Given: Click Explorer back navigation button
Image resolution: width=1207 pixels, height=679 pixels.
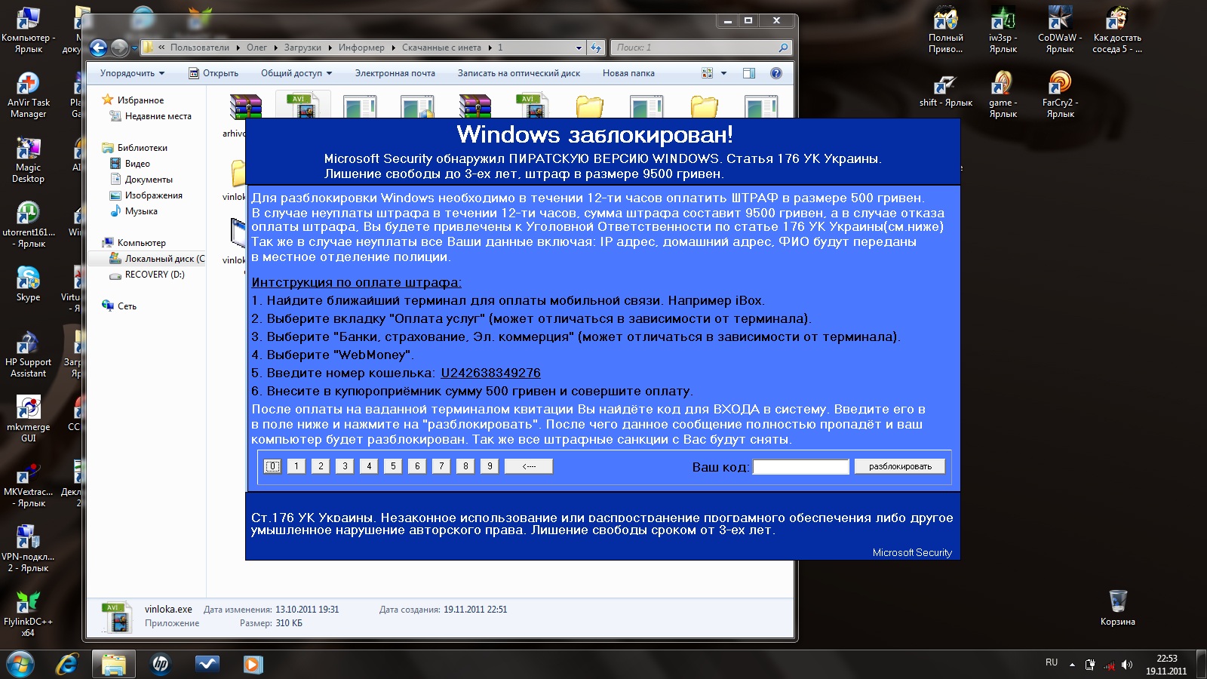Looking at the screenshot, I should tap(99, 48).
